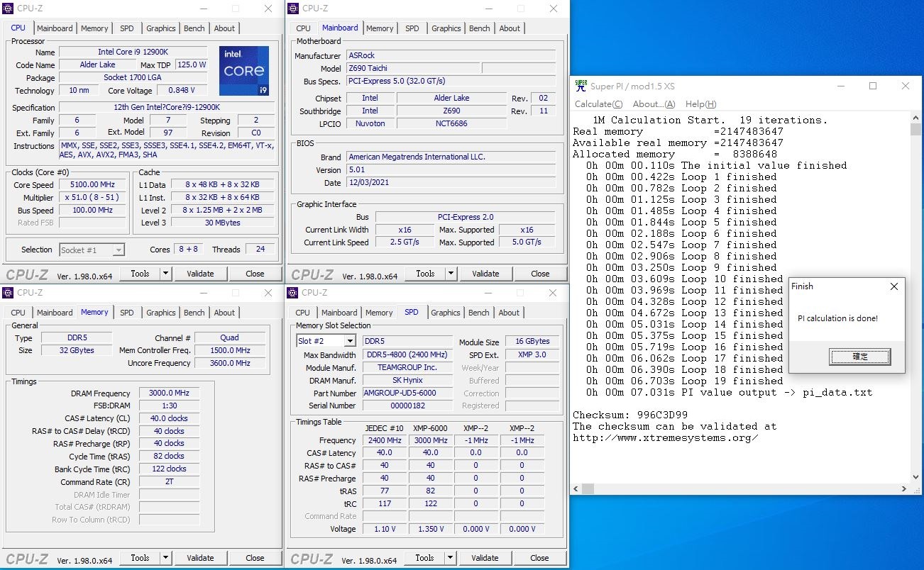Click Close button in the Memory-tab window

[x=255, y=558]
